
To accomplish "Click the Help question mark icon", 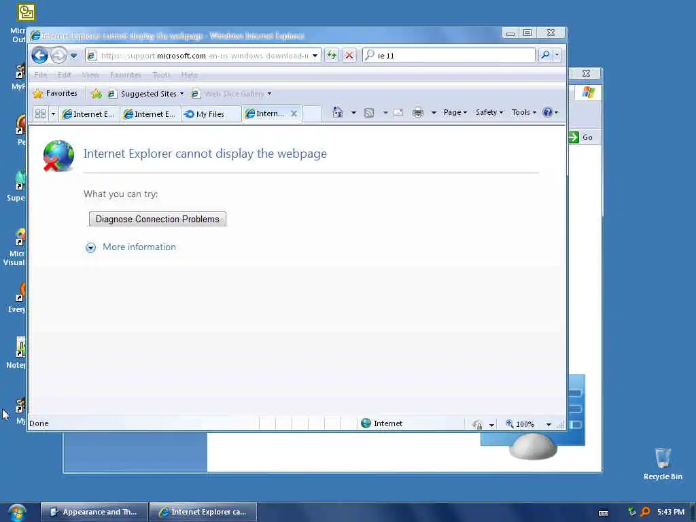I will (548, 112).
